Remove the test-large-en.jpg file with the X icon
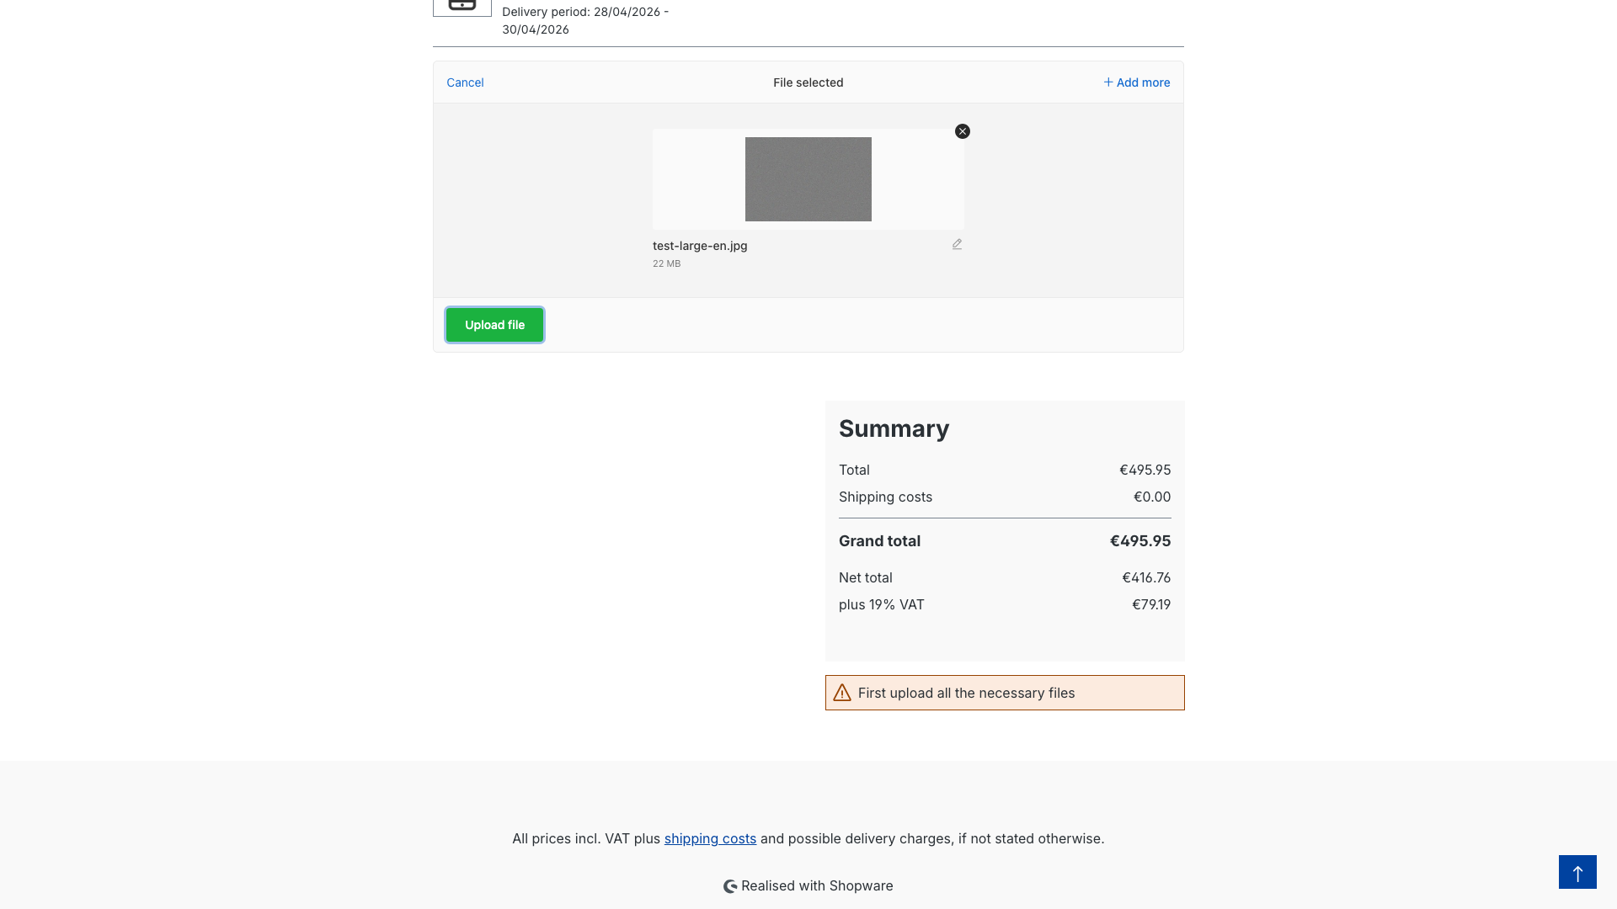The image size is (1617, 909). click(963, 131)
